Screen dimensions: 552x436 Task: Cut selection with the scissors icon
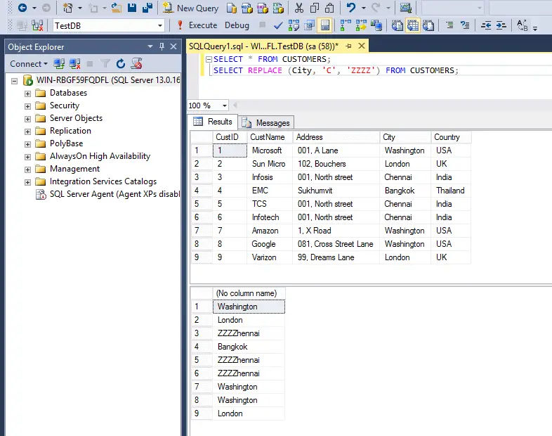[x=299, y=8]
